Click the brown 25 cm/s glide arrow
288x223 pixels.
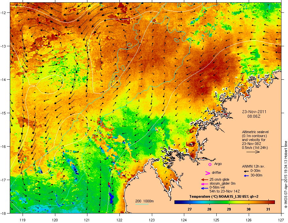tap(205, 180)
